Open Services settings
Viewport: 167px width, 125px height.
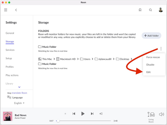click(x=10, y=50)
